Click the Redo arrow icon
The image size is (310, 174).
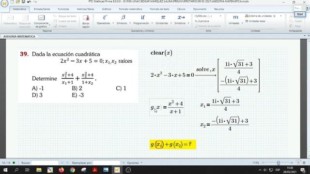coord(35,2)
